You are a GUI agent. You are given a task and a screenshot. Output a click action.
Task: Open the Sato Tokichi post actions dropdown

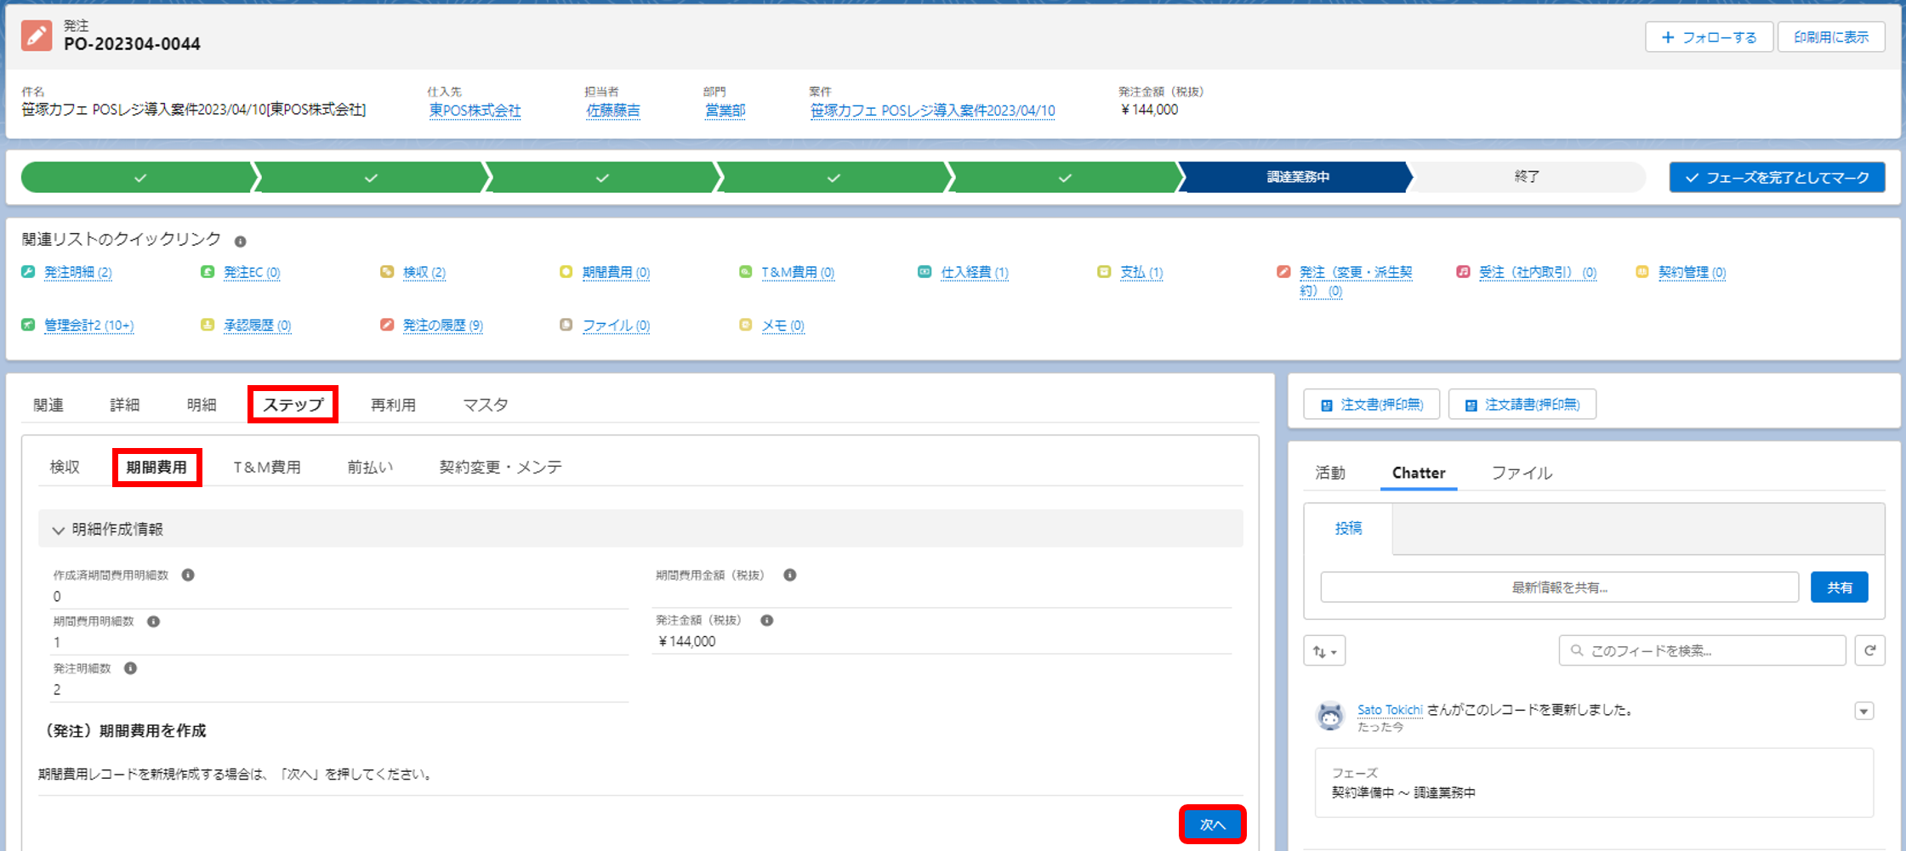tap(1864, 711)
